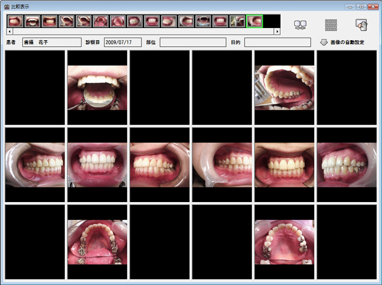382x285 pixels.
Task: Click the top-row side view open mouth photo
Action: click(x=285, y=88)
